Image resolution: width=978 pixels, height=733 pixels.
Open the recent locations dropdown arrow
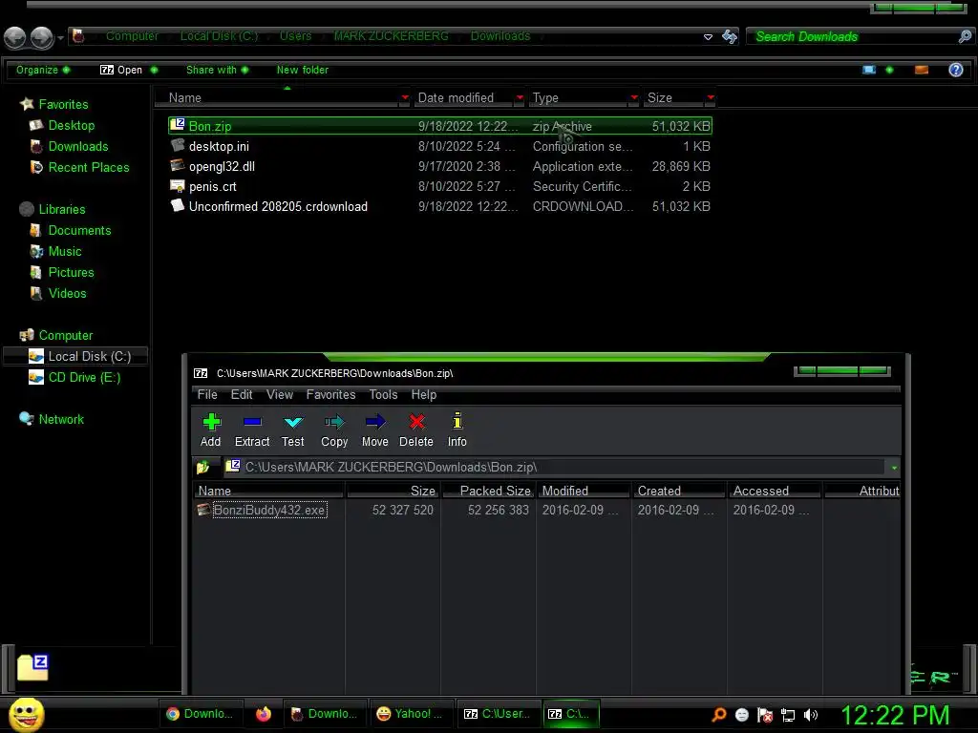click(60, 38)
